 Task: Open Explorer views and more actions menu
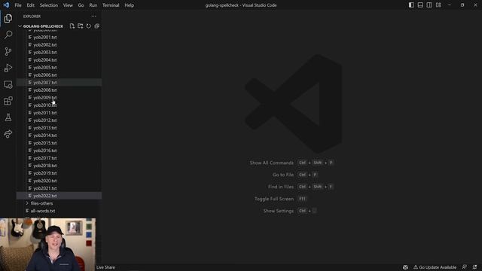[x=93, y=17]
